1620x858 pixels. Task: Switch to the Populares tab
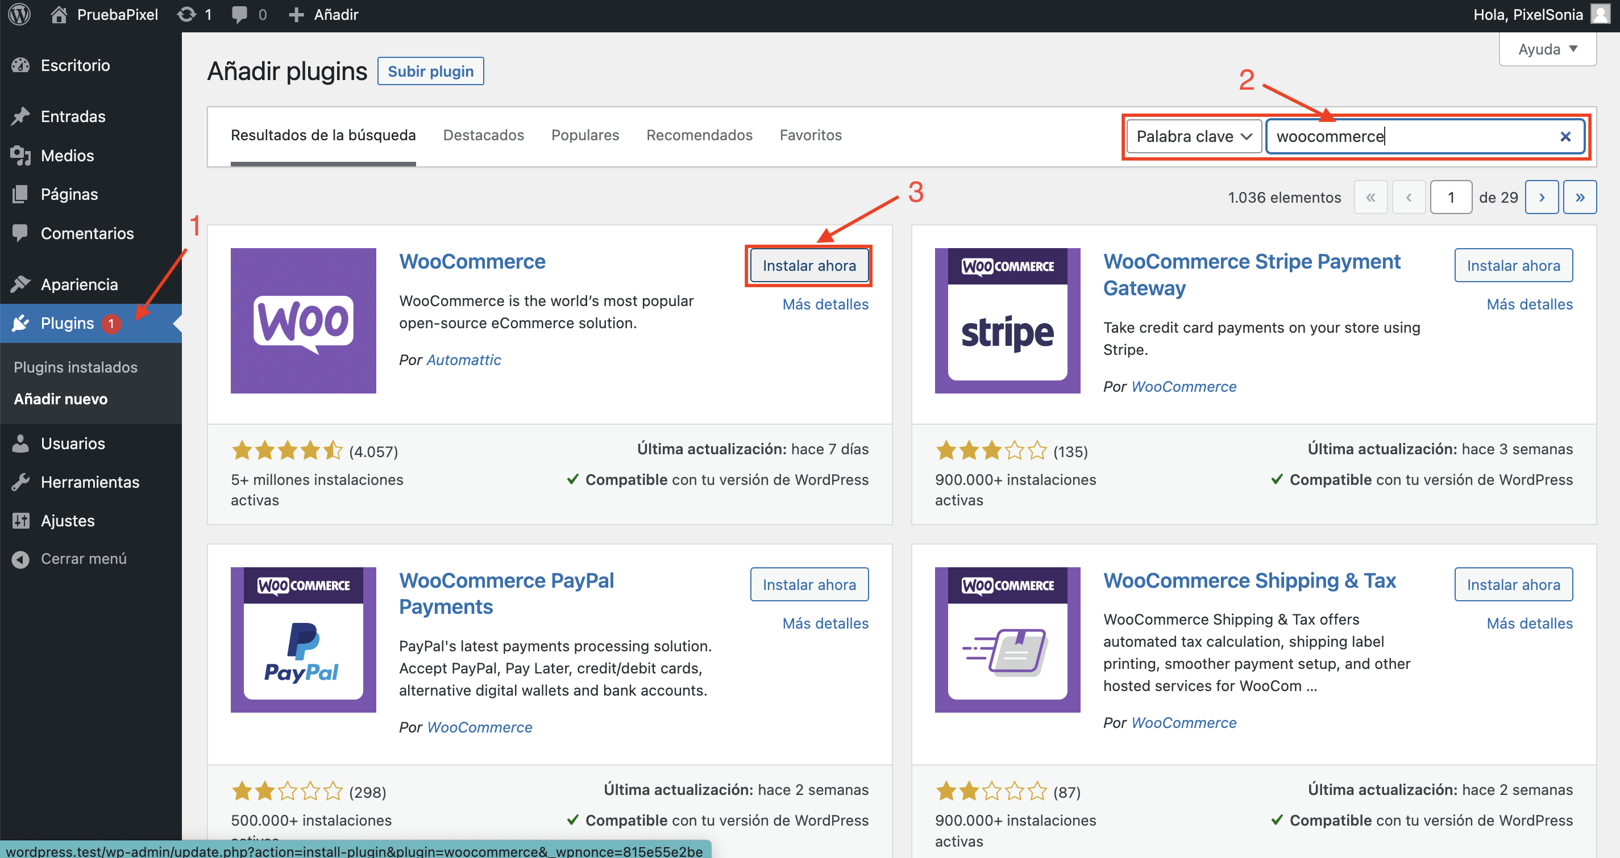click(585, 135)
